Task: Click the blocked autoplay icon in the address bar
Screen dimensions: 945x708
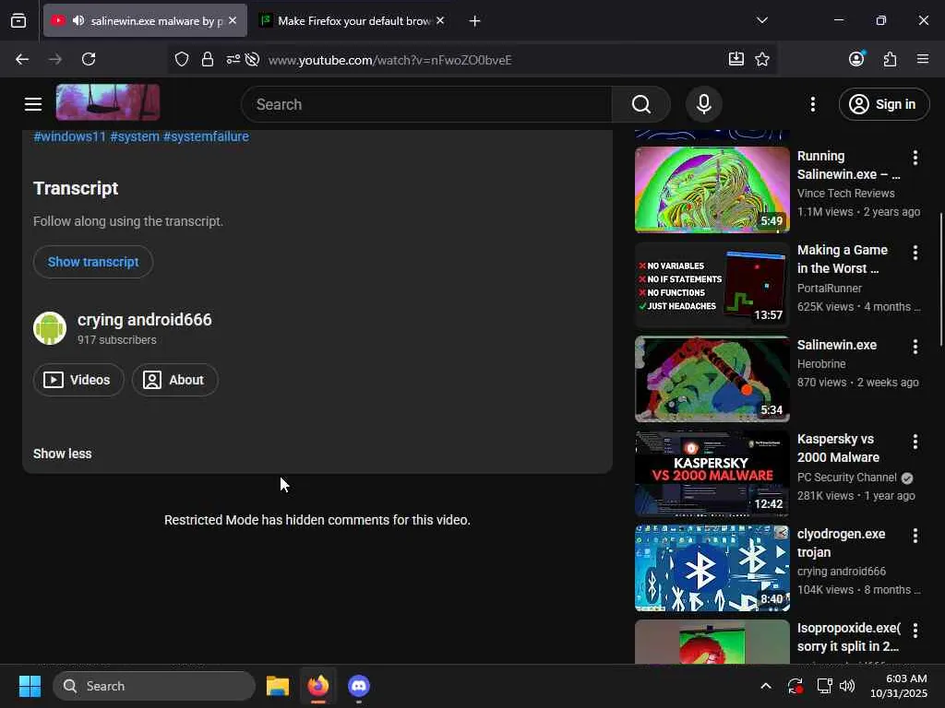Action: (253, 59)
